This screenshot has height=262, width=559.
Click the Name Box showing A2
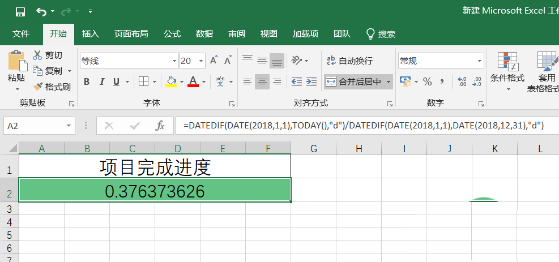click(x=39, y=126)
